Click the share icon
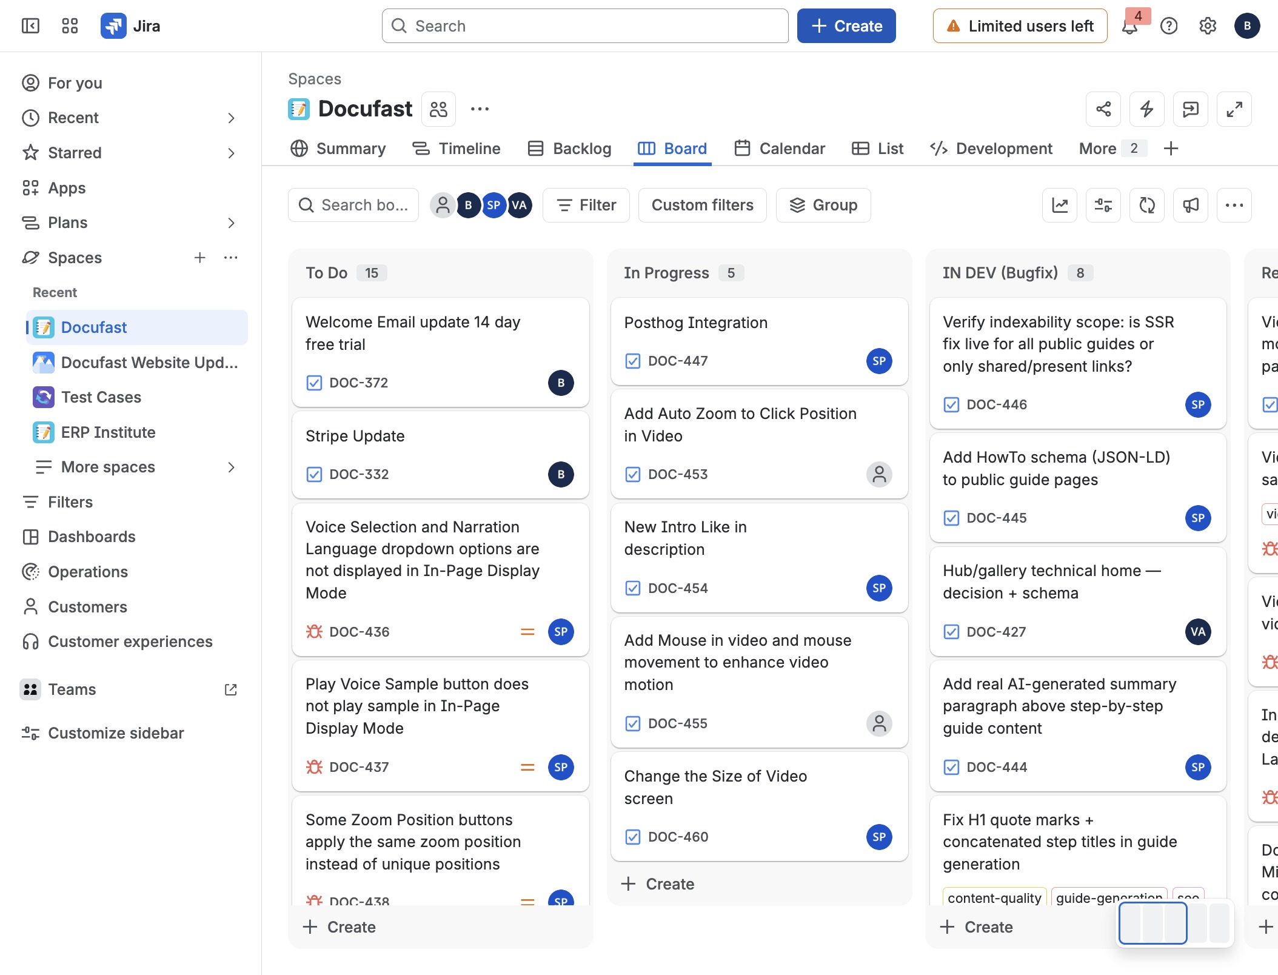Image resolution: width=1278 pixels, height=975 pixels. [x=1103, y=109]
